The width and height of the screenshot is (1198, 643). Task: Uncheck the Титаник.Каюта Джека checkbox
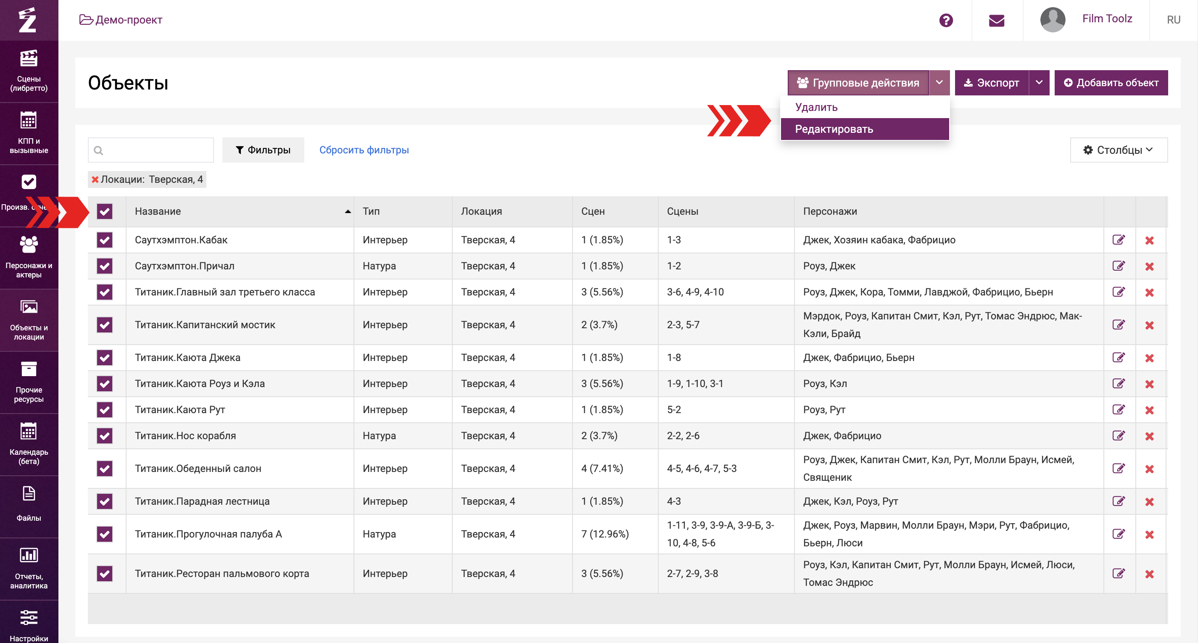click(105, 358)
